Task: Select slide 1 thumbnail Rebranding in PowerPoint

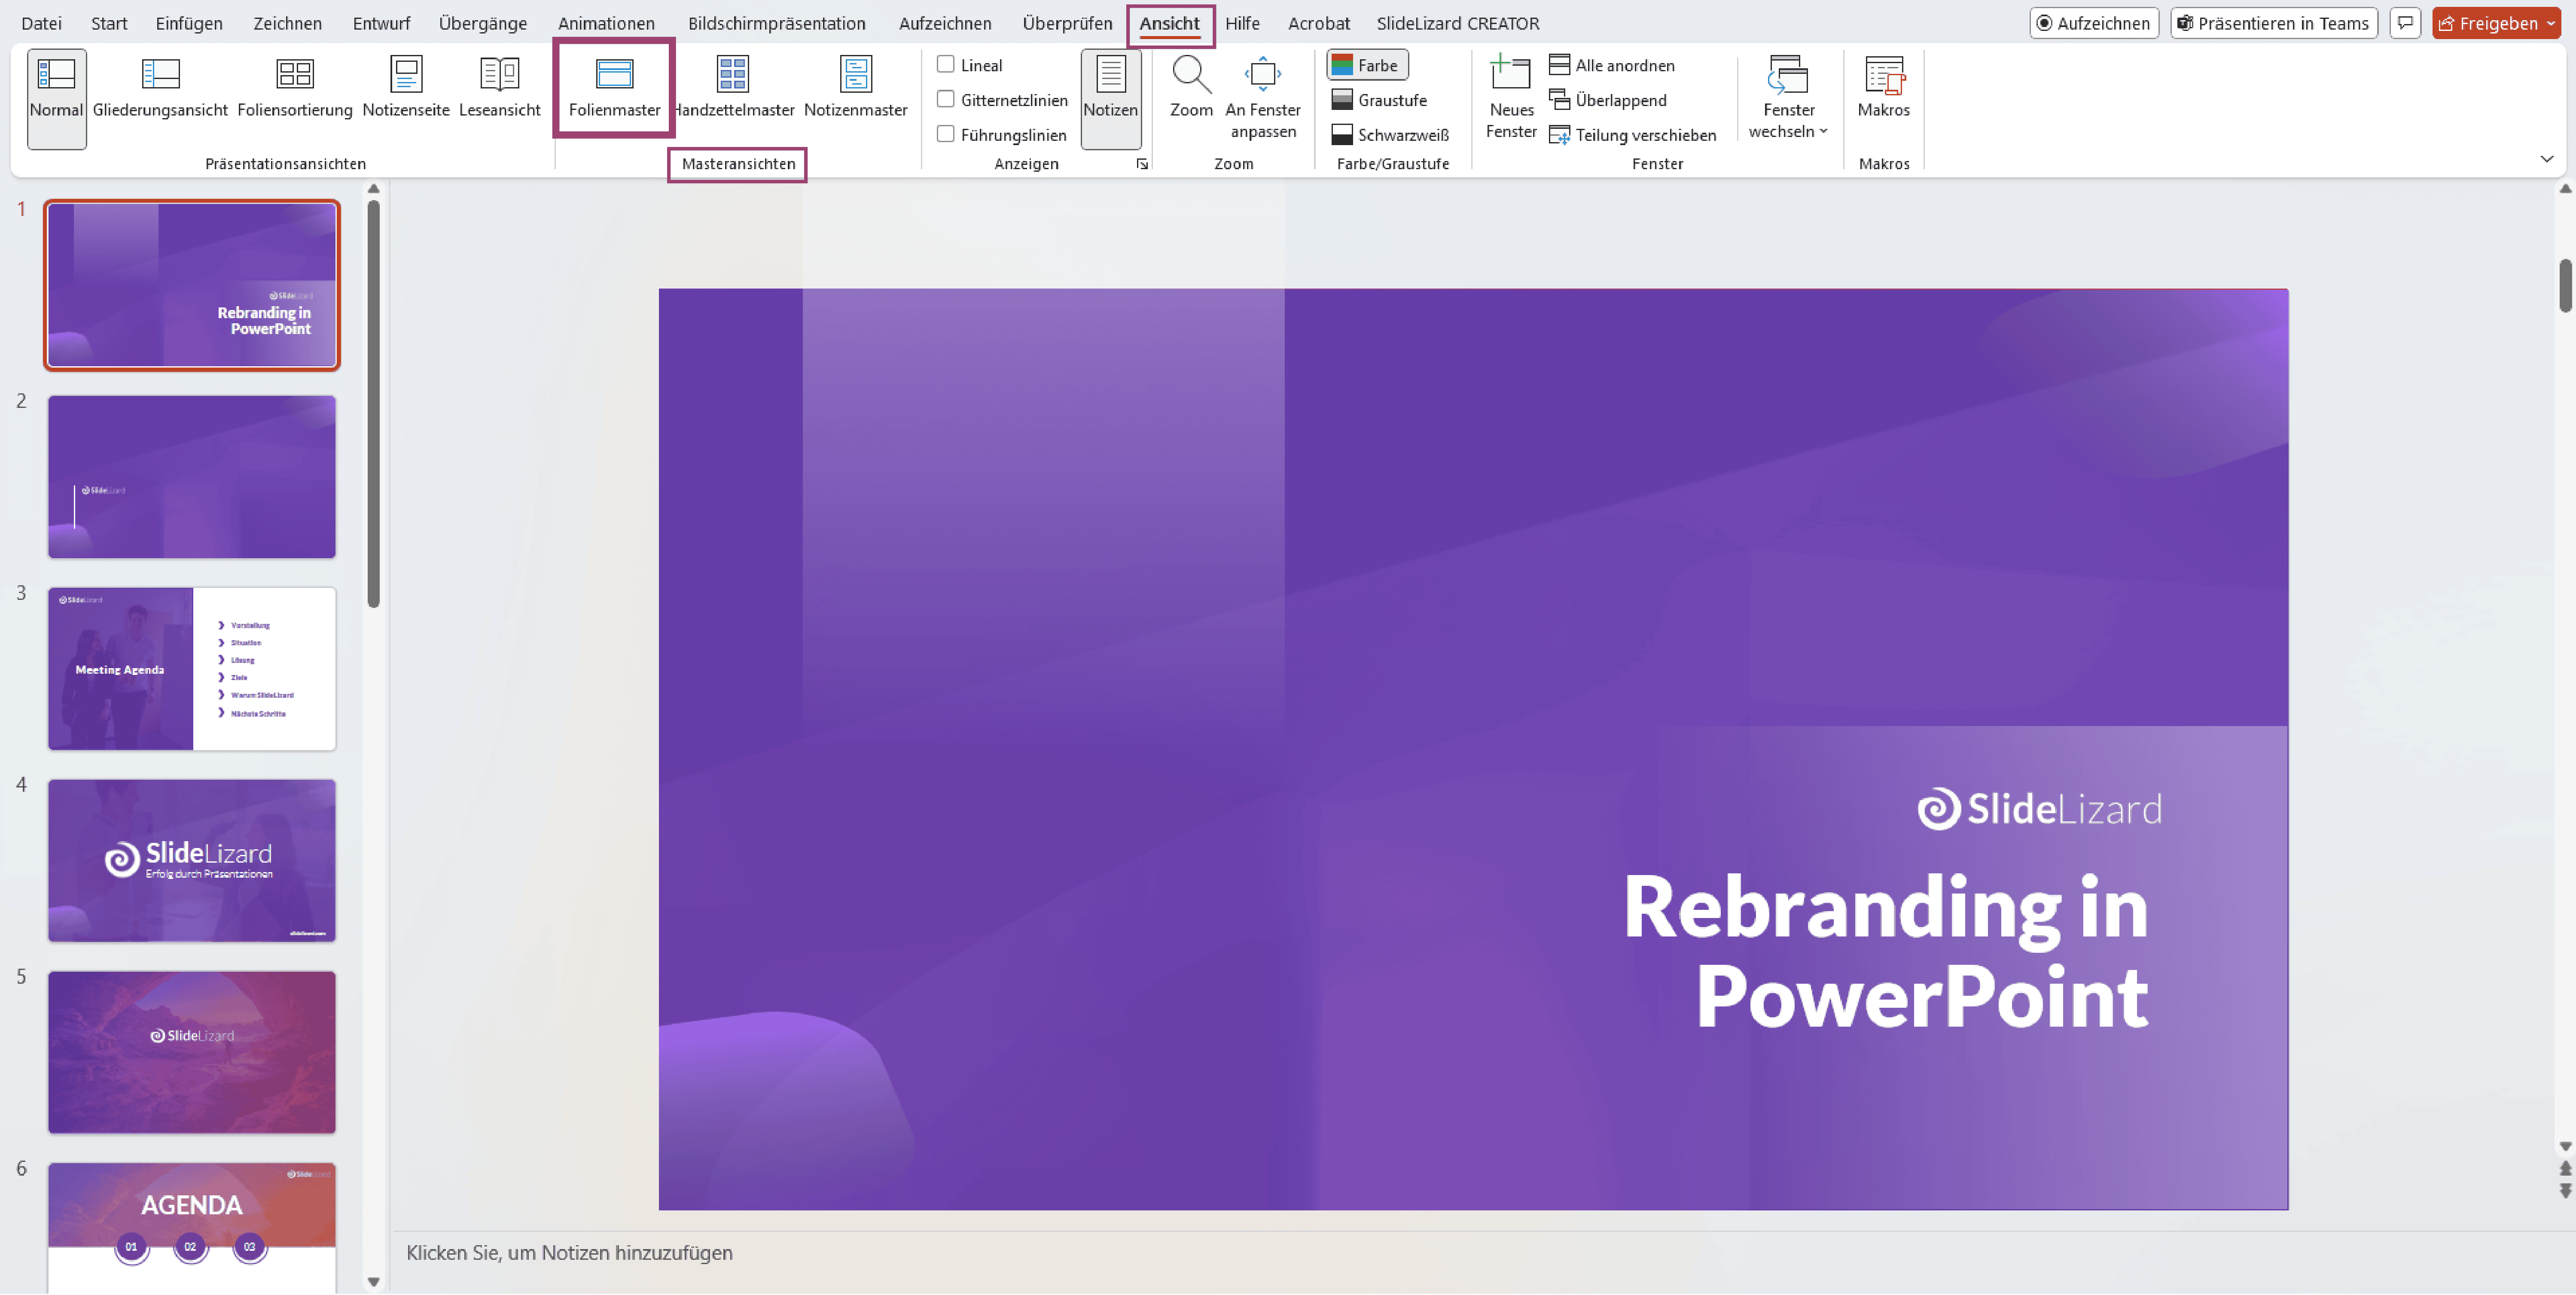Action: tap(192, 286)
